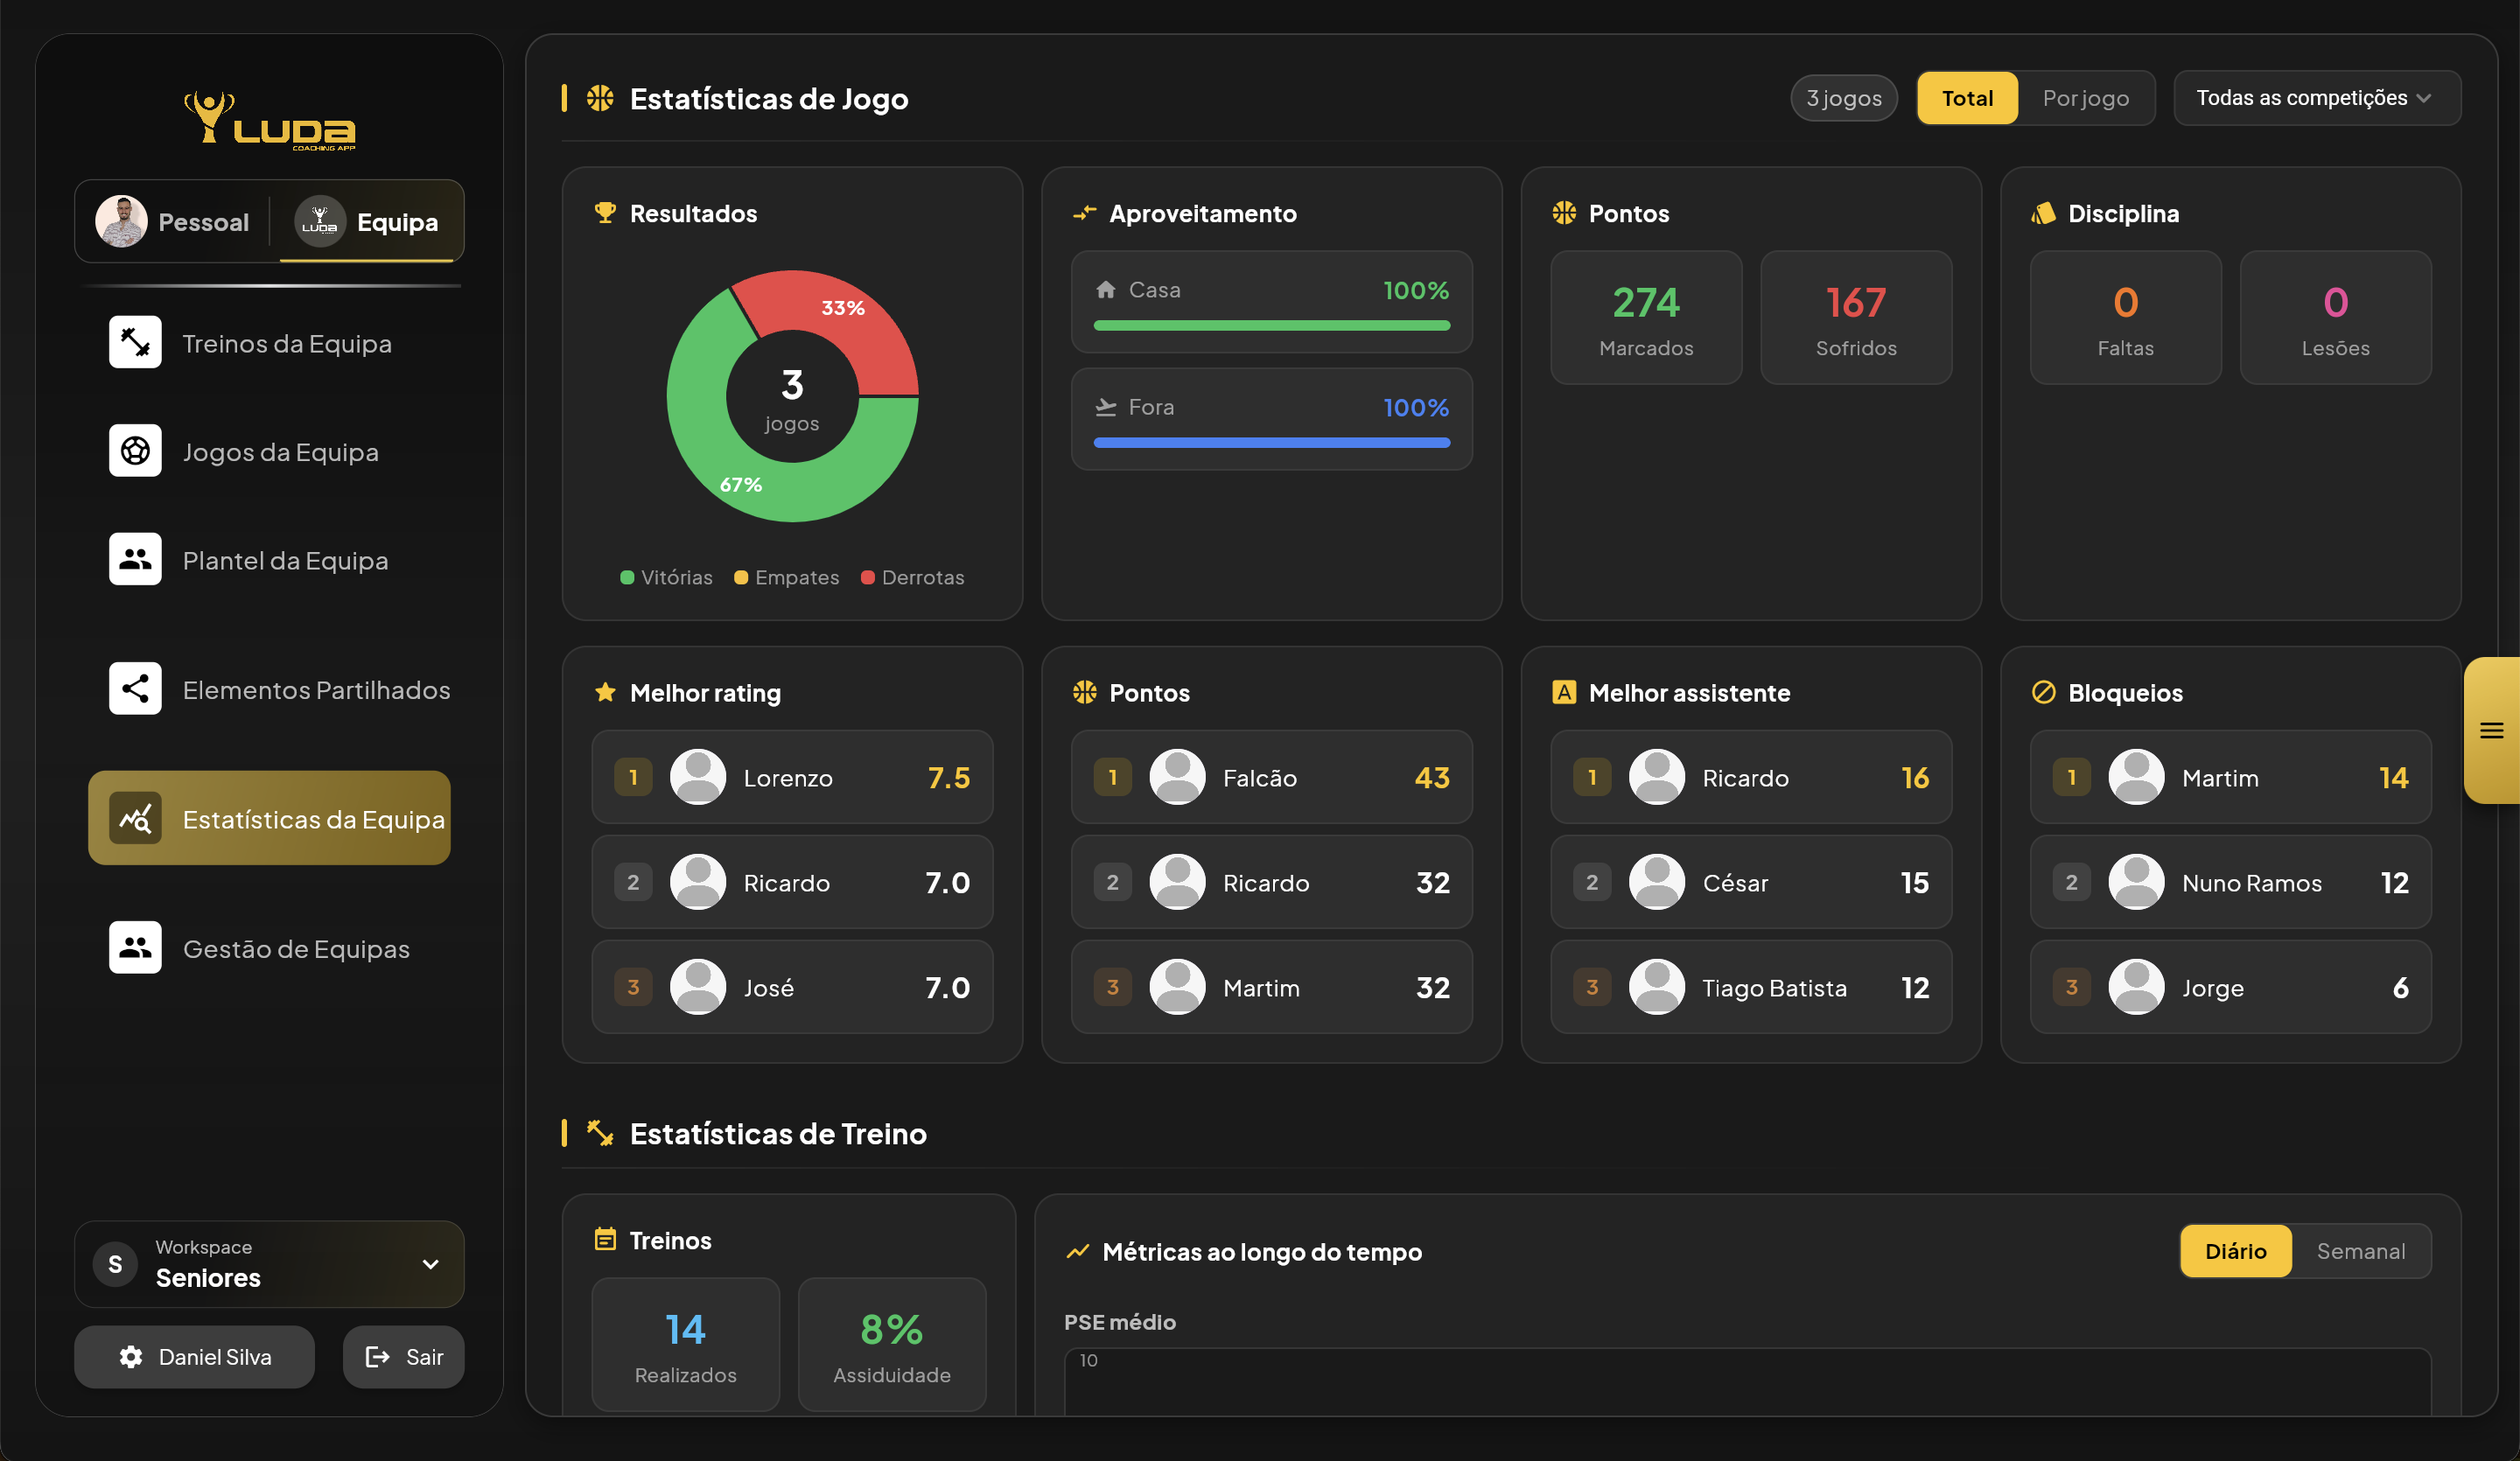Click the yellow side drawer menu handle
This screenshot has width=2520, height=1461.
click(2490, 731)
